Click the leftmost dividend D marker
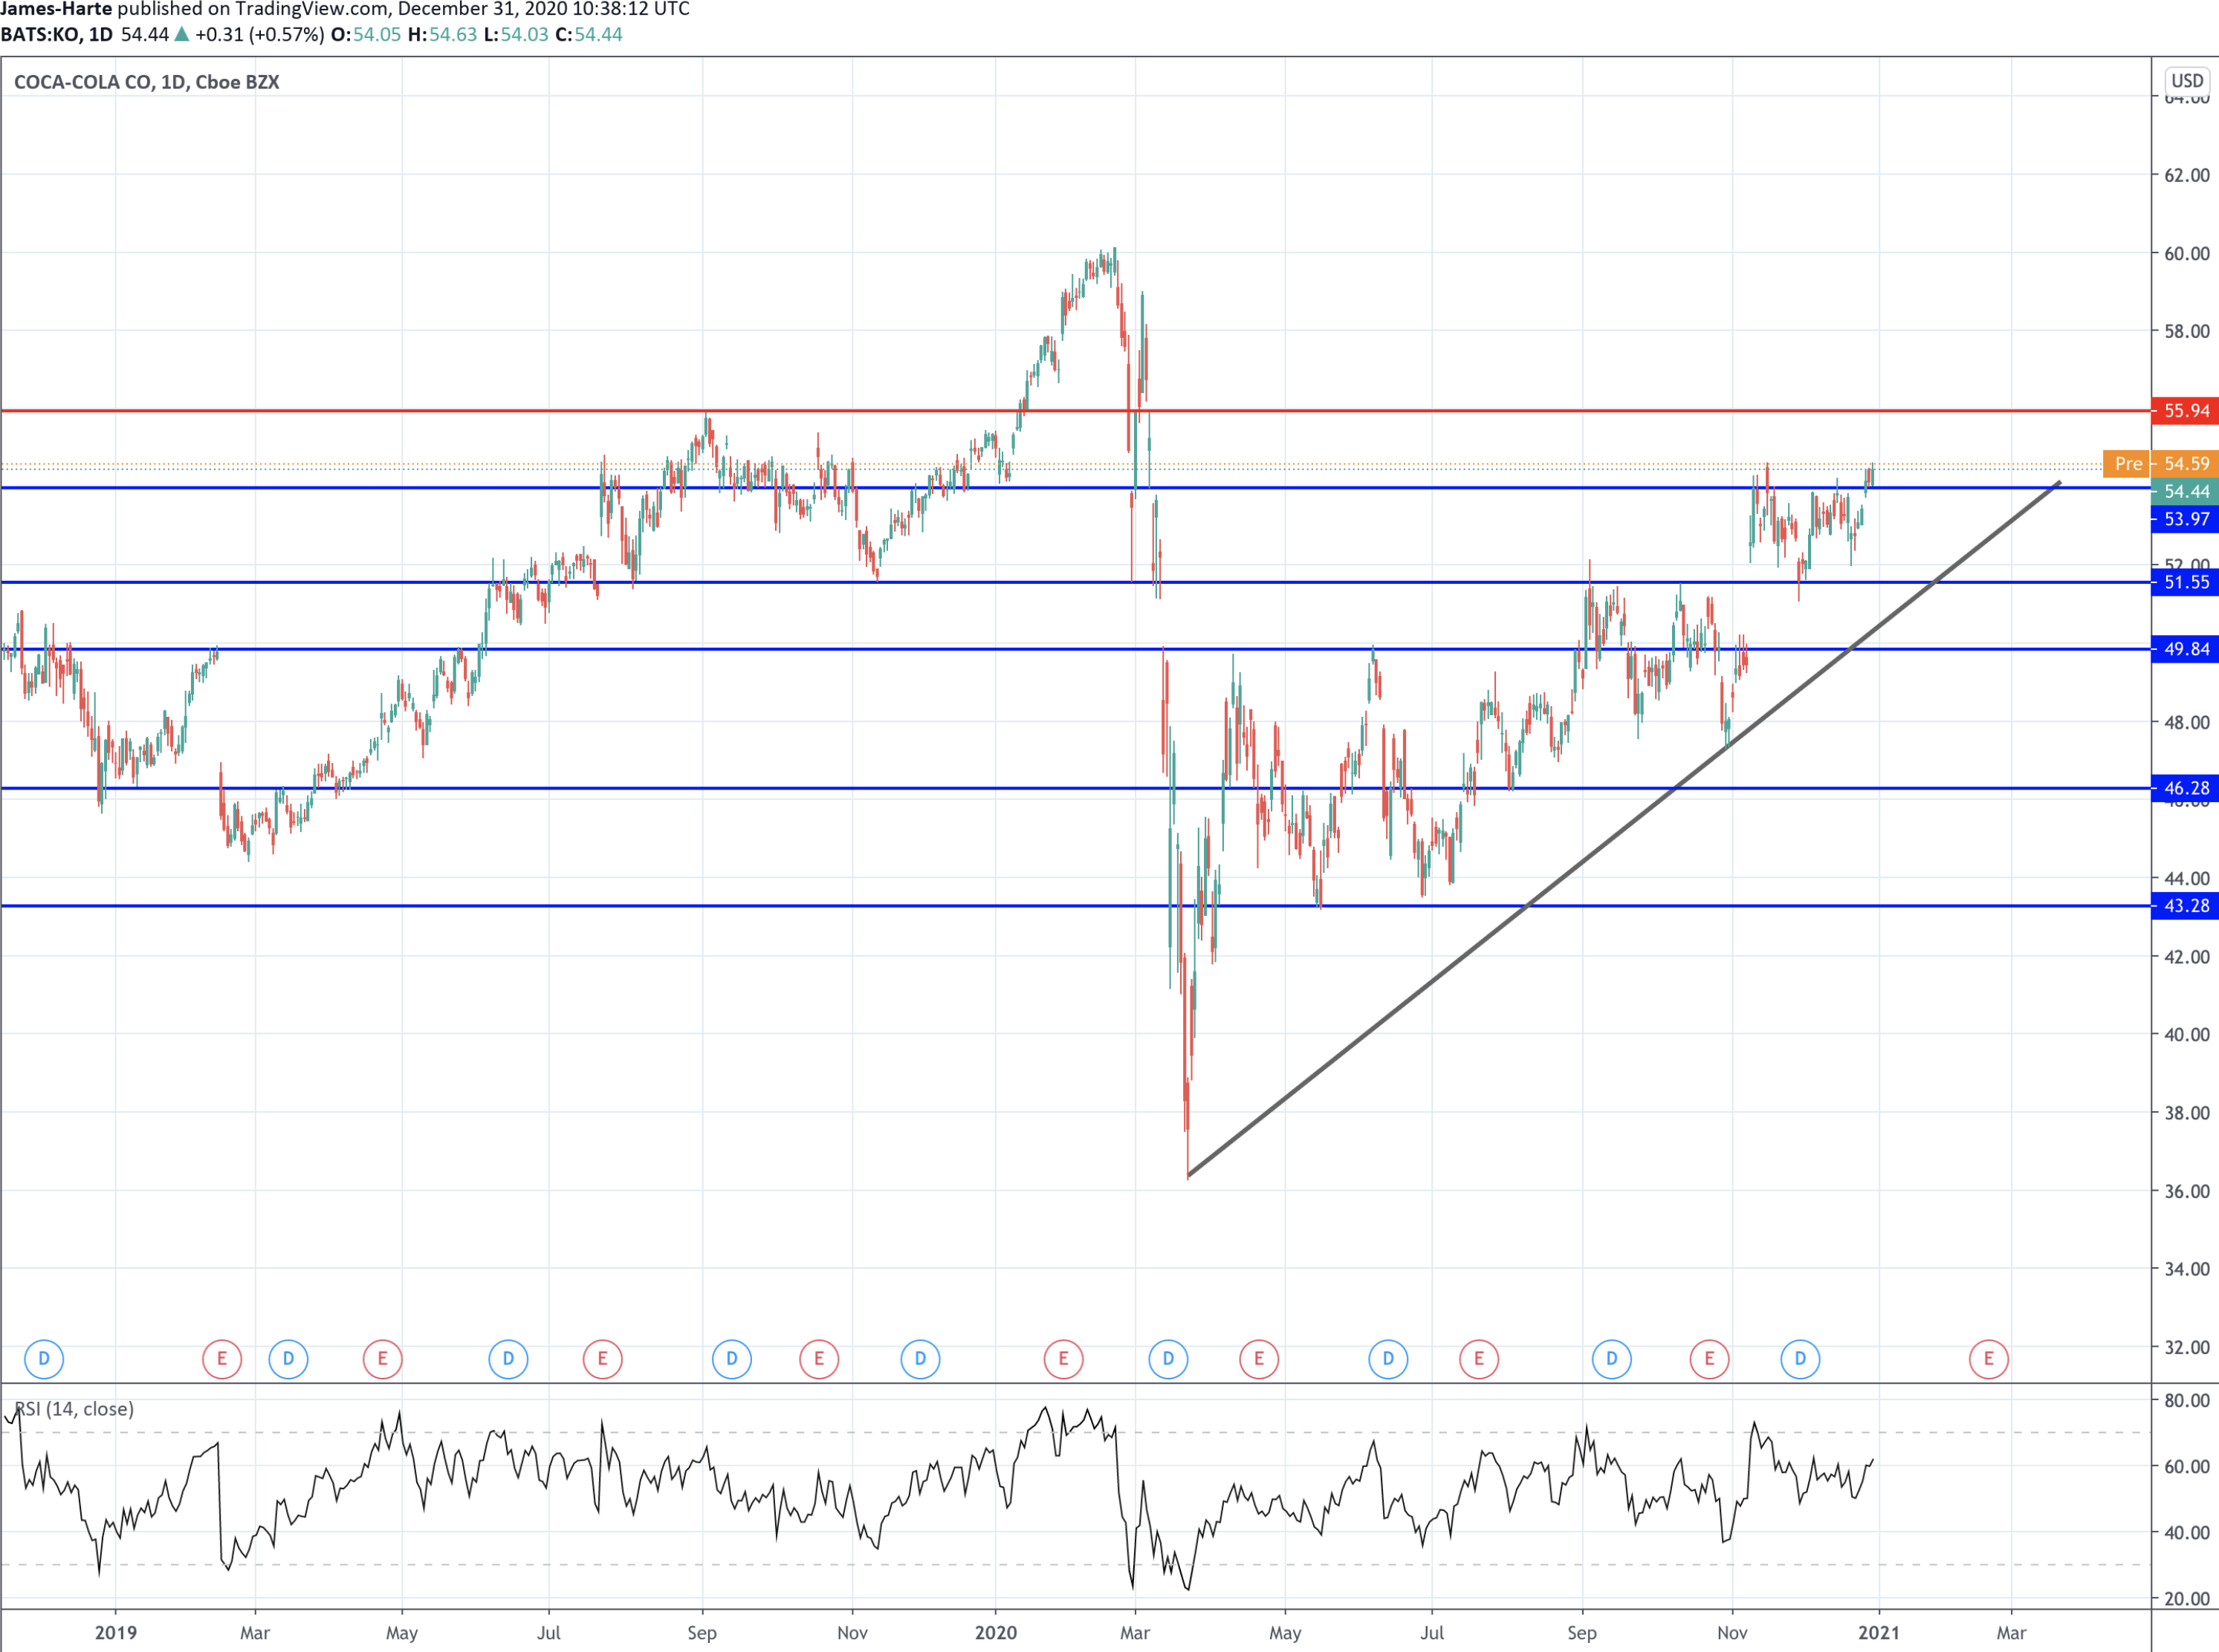This screenshot has width=2219, height=1652. pyautogui.click(x=43, y=1359)
